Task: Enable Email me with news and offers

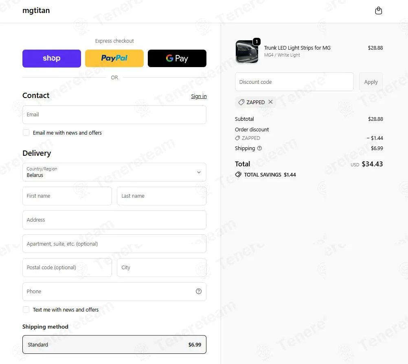Action: point(26,133)
